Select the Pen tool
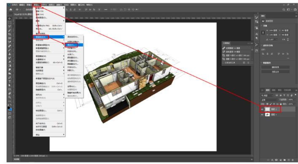The image size is (298, 164). click(10, 77)
